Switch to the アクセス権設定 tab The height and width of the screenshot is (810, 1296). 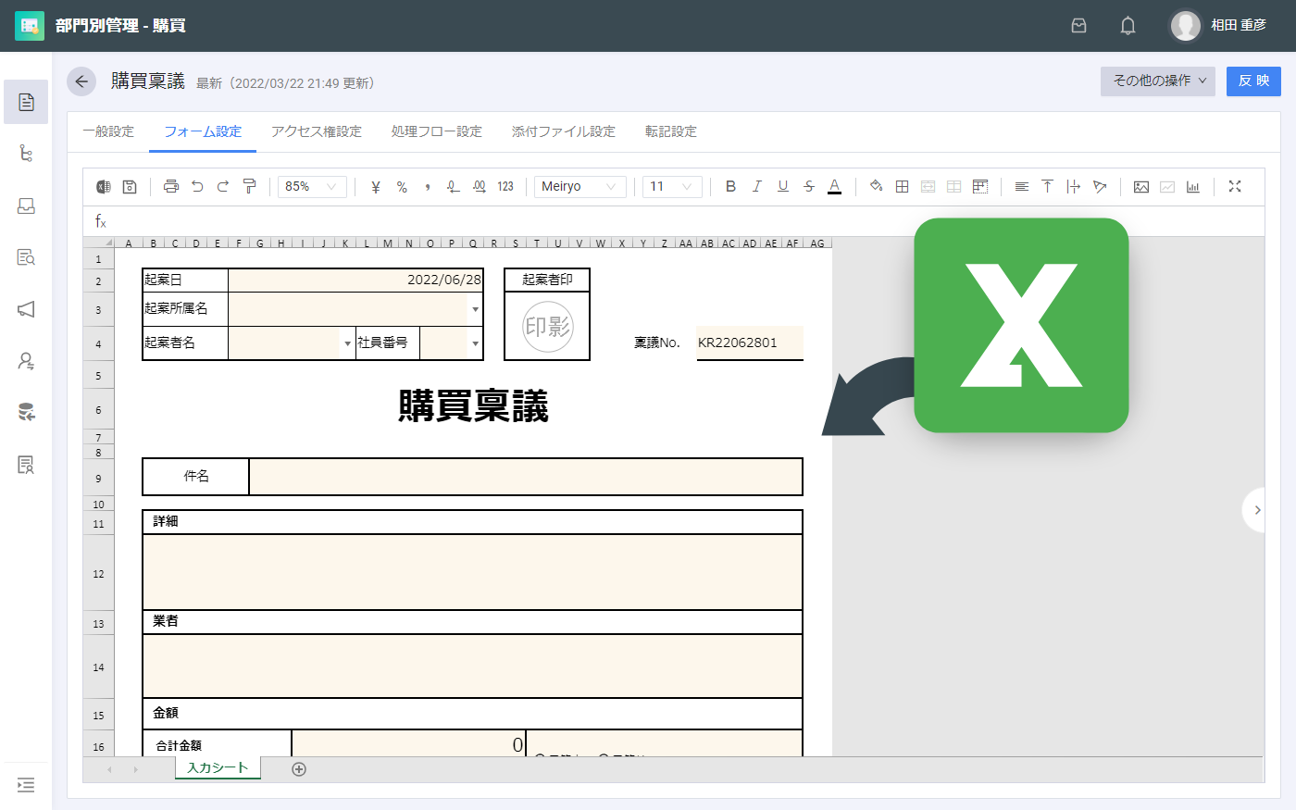pyautogui.click(x=317, y=131)
